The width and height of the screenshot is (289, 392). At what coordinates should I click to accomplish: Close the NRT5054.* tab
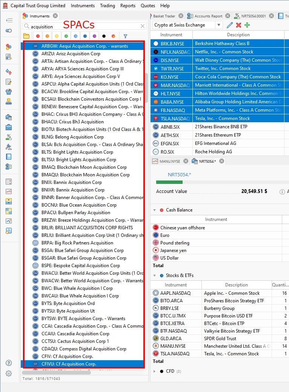[222, 161]
